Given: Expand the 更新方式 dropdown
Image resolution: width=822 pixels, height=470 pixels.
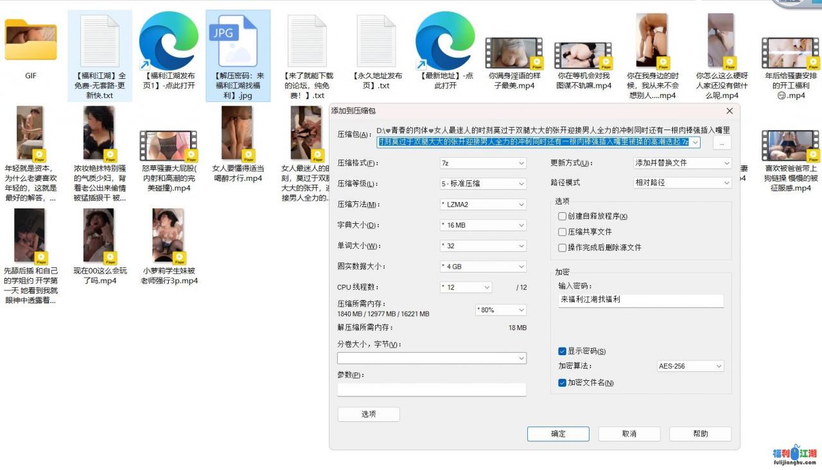Looking at the screenshot, I should 683,164.
